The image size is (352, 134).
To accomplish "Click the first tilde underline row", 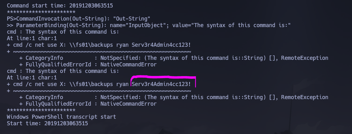I will [102, 51].
